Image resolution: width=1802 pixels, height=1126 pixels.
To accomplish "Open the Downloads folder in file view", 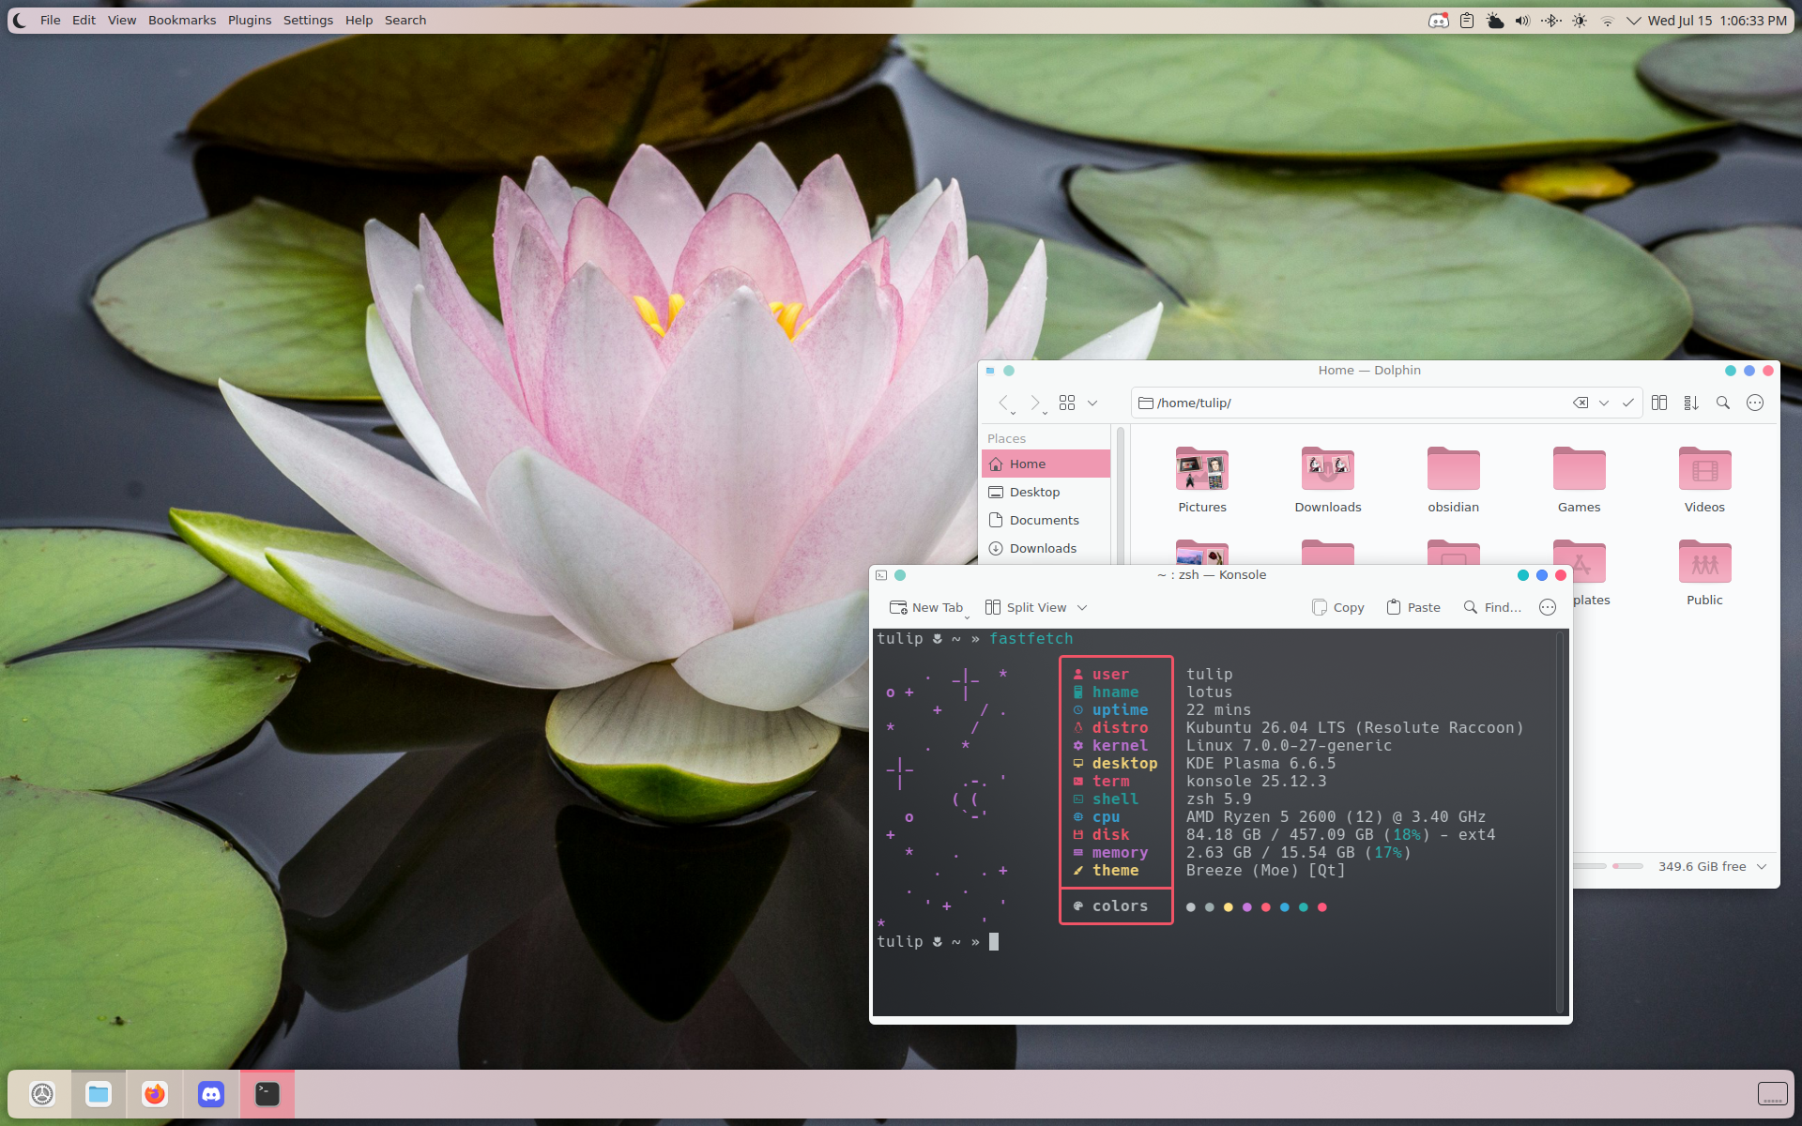I will click(x=1328, y=479).
